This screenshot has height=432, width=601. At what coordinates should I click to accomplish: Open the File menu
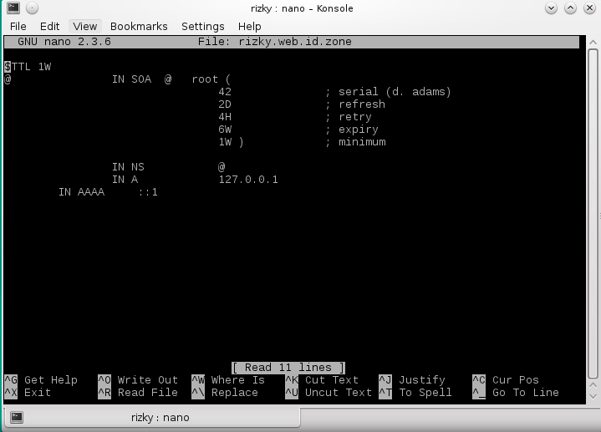point(18,27)
